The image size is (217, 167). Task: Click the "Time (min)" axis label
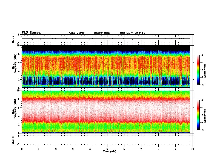click(x=110, y=151)
